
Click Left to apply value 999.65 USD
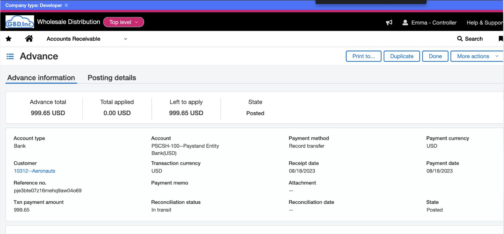pyautogui.click(x=186, y=113)
